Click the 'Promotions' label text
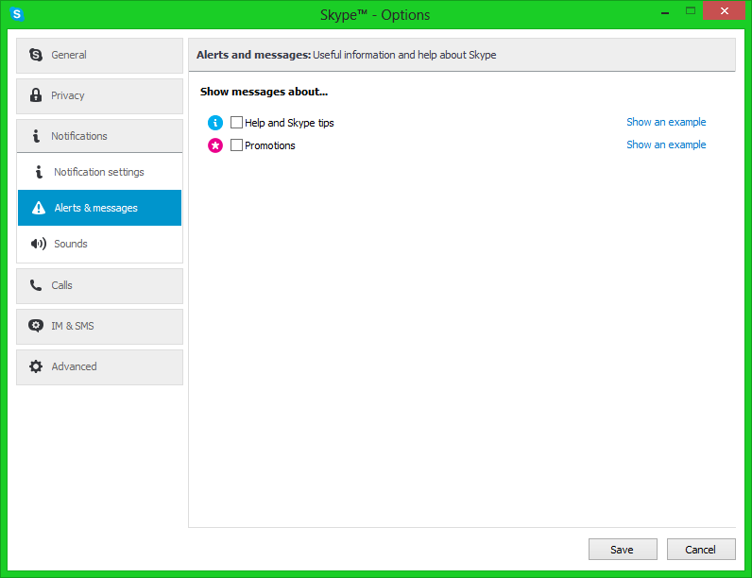Viewport: 752px width, 578px height. [270, 145]
